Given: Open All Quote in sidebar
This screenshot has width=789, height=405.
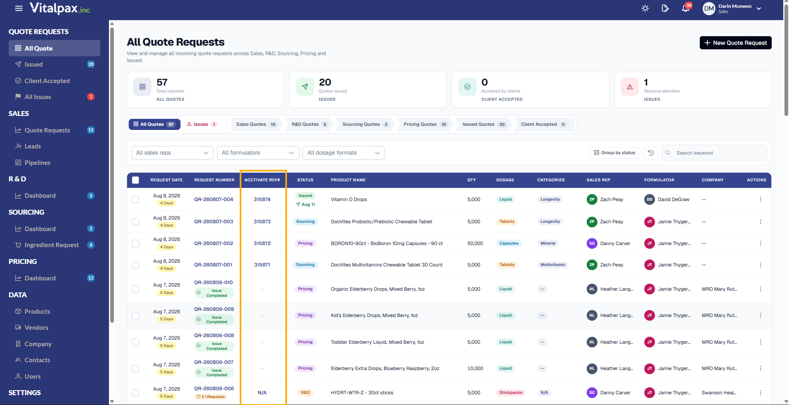Looking at the screenshot, I should pyautogui.click(x=54, y=48).
